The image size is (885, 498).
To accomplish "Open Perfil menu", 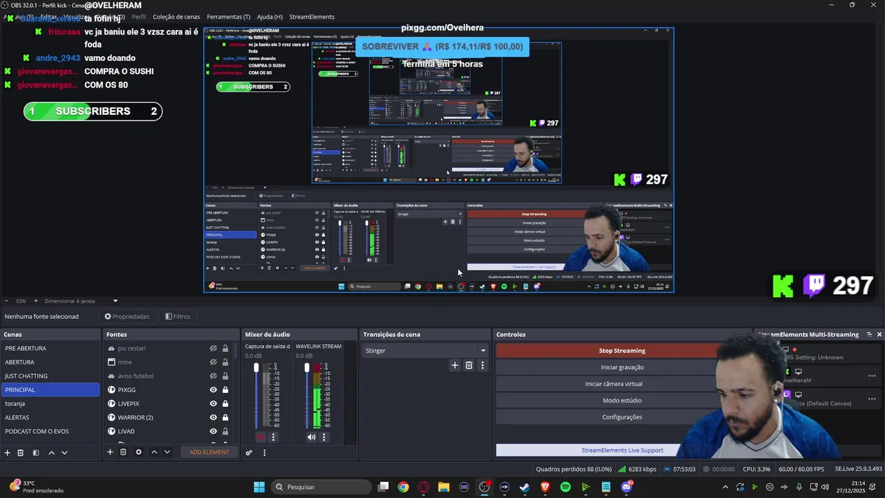I will [x=139, y=17].
